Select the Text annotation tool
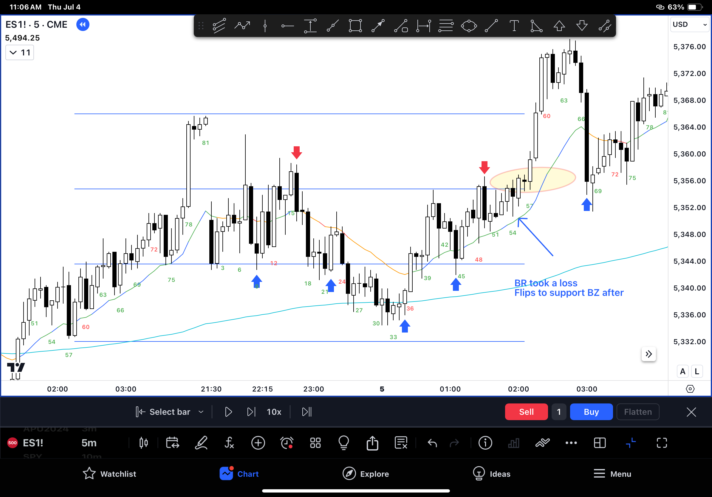 click(514, 26)
